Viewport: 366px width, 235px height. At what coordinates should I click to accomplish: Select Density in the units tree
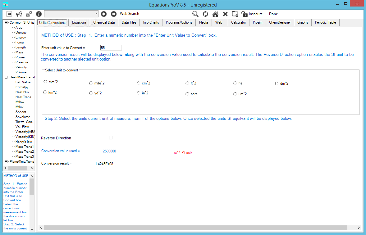tap(21, 32)
